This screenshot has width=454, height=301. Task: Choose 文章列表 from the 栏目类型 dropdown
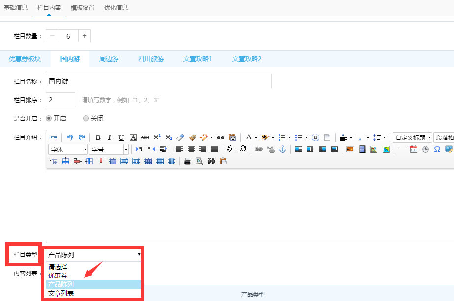pos(61,293)
